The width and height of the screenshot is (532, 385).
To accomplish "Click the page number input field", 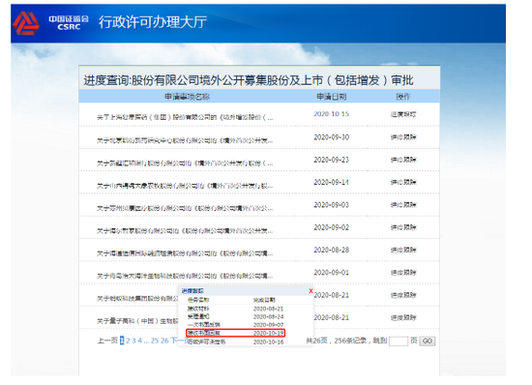I will [399, 341].
